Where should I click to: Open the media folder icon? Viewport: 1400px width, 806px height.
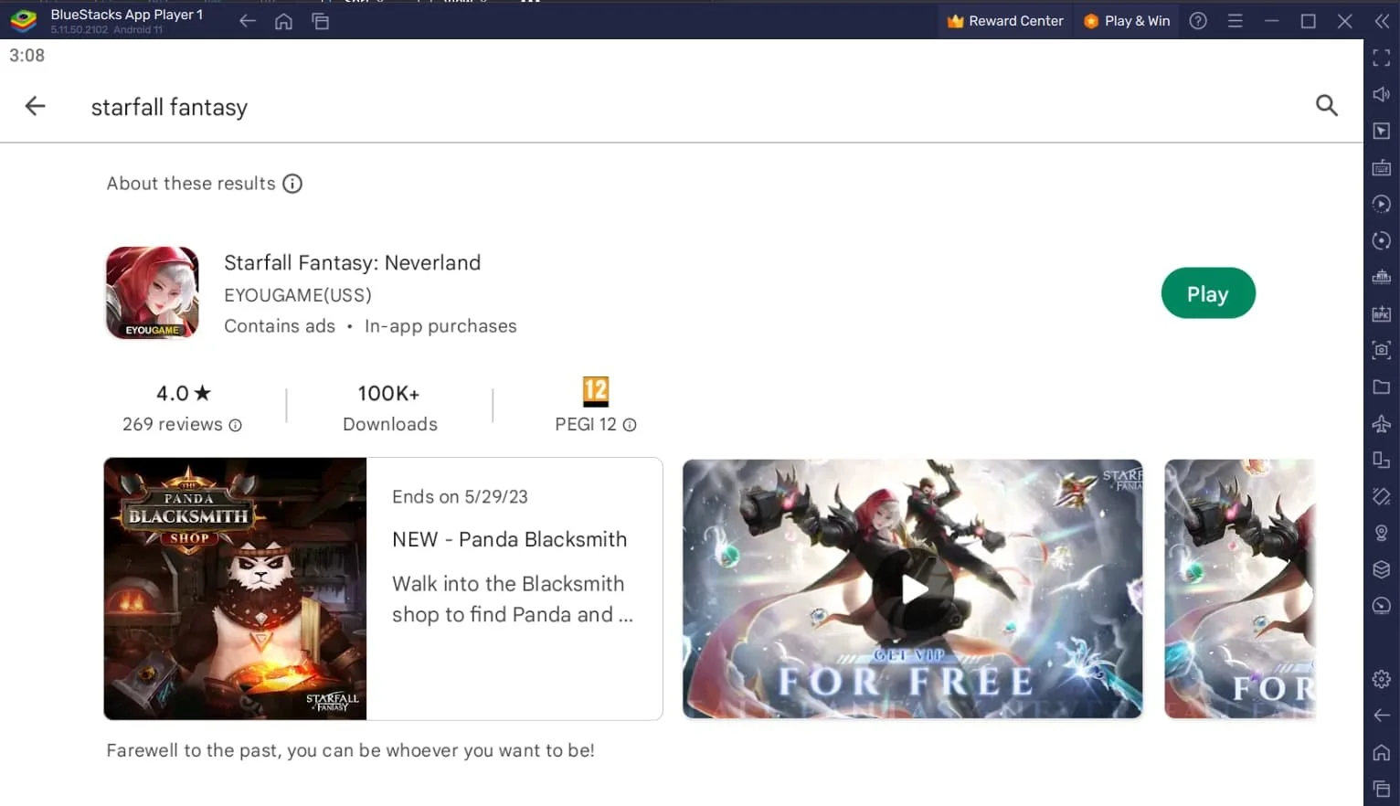pos(1382,387)
